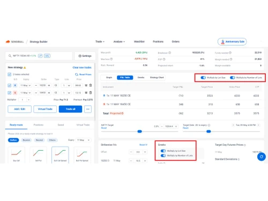268x201 pixels.
Task: Click the info icon beside Target Date
Action: [x=209, y=125]
